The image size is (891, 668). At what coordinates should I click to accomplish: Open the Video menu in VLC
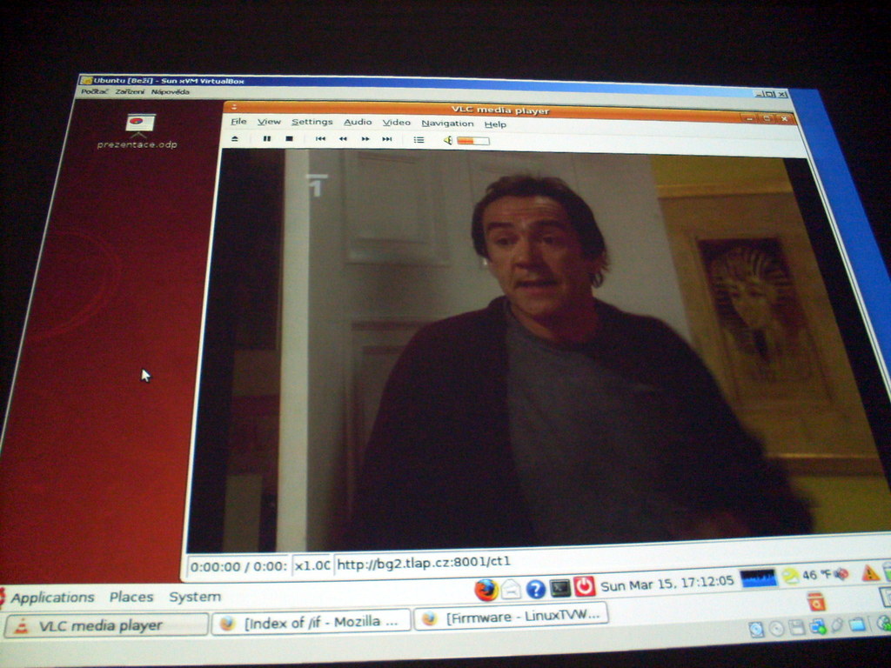(396, 123)
